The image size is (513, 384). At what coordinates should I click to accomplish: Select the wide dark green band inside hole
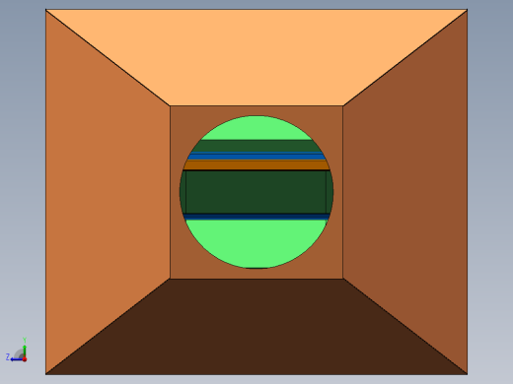tap(256, 192)
